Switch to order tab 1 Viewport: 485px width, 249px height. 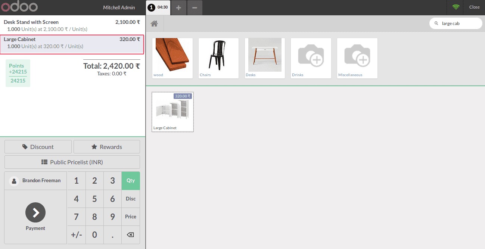158,7
